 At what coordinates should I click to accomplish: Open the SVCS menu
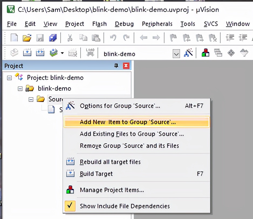(211, 24)
